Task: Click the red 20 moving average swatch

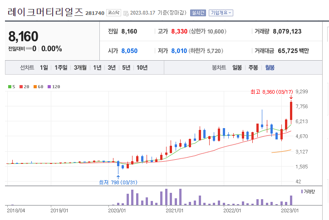Action: [21, 86]
